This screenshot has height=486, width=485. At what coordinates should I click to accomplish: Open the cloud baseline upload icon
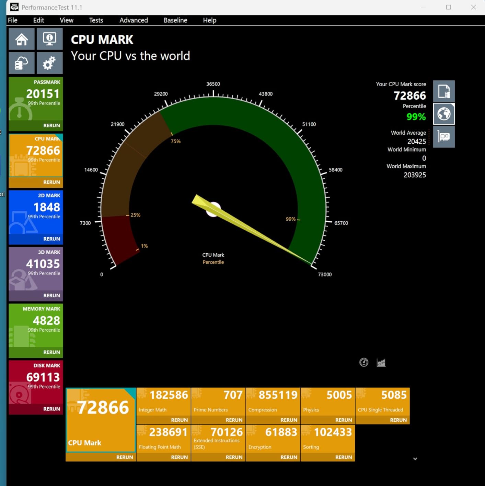tap(21, 63)
